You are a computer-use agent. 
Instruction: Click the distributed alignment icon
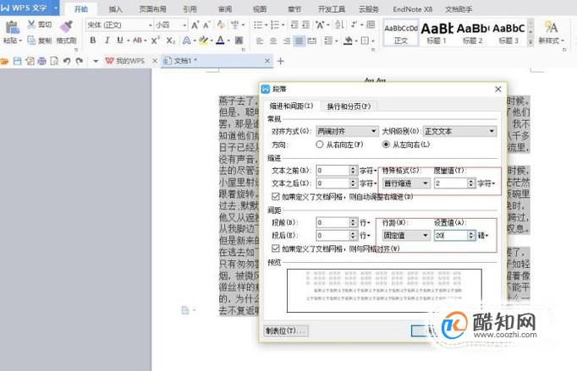[312, 41]
